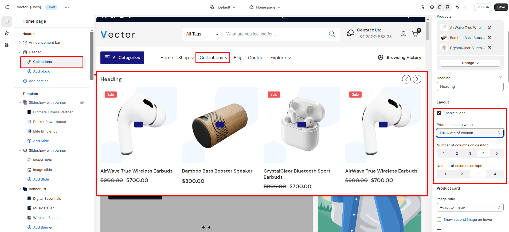Open the Collections menu in the store navigation
Screen dimensions: 509x232
click(214, 58)
